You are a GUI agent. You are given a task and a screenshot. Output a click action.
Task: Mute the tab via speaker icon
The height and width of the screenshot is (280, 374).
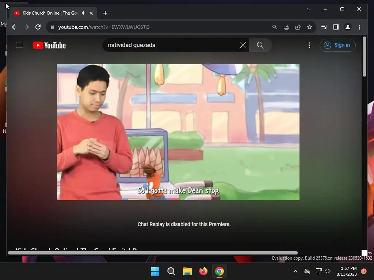pos(84,13)
